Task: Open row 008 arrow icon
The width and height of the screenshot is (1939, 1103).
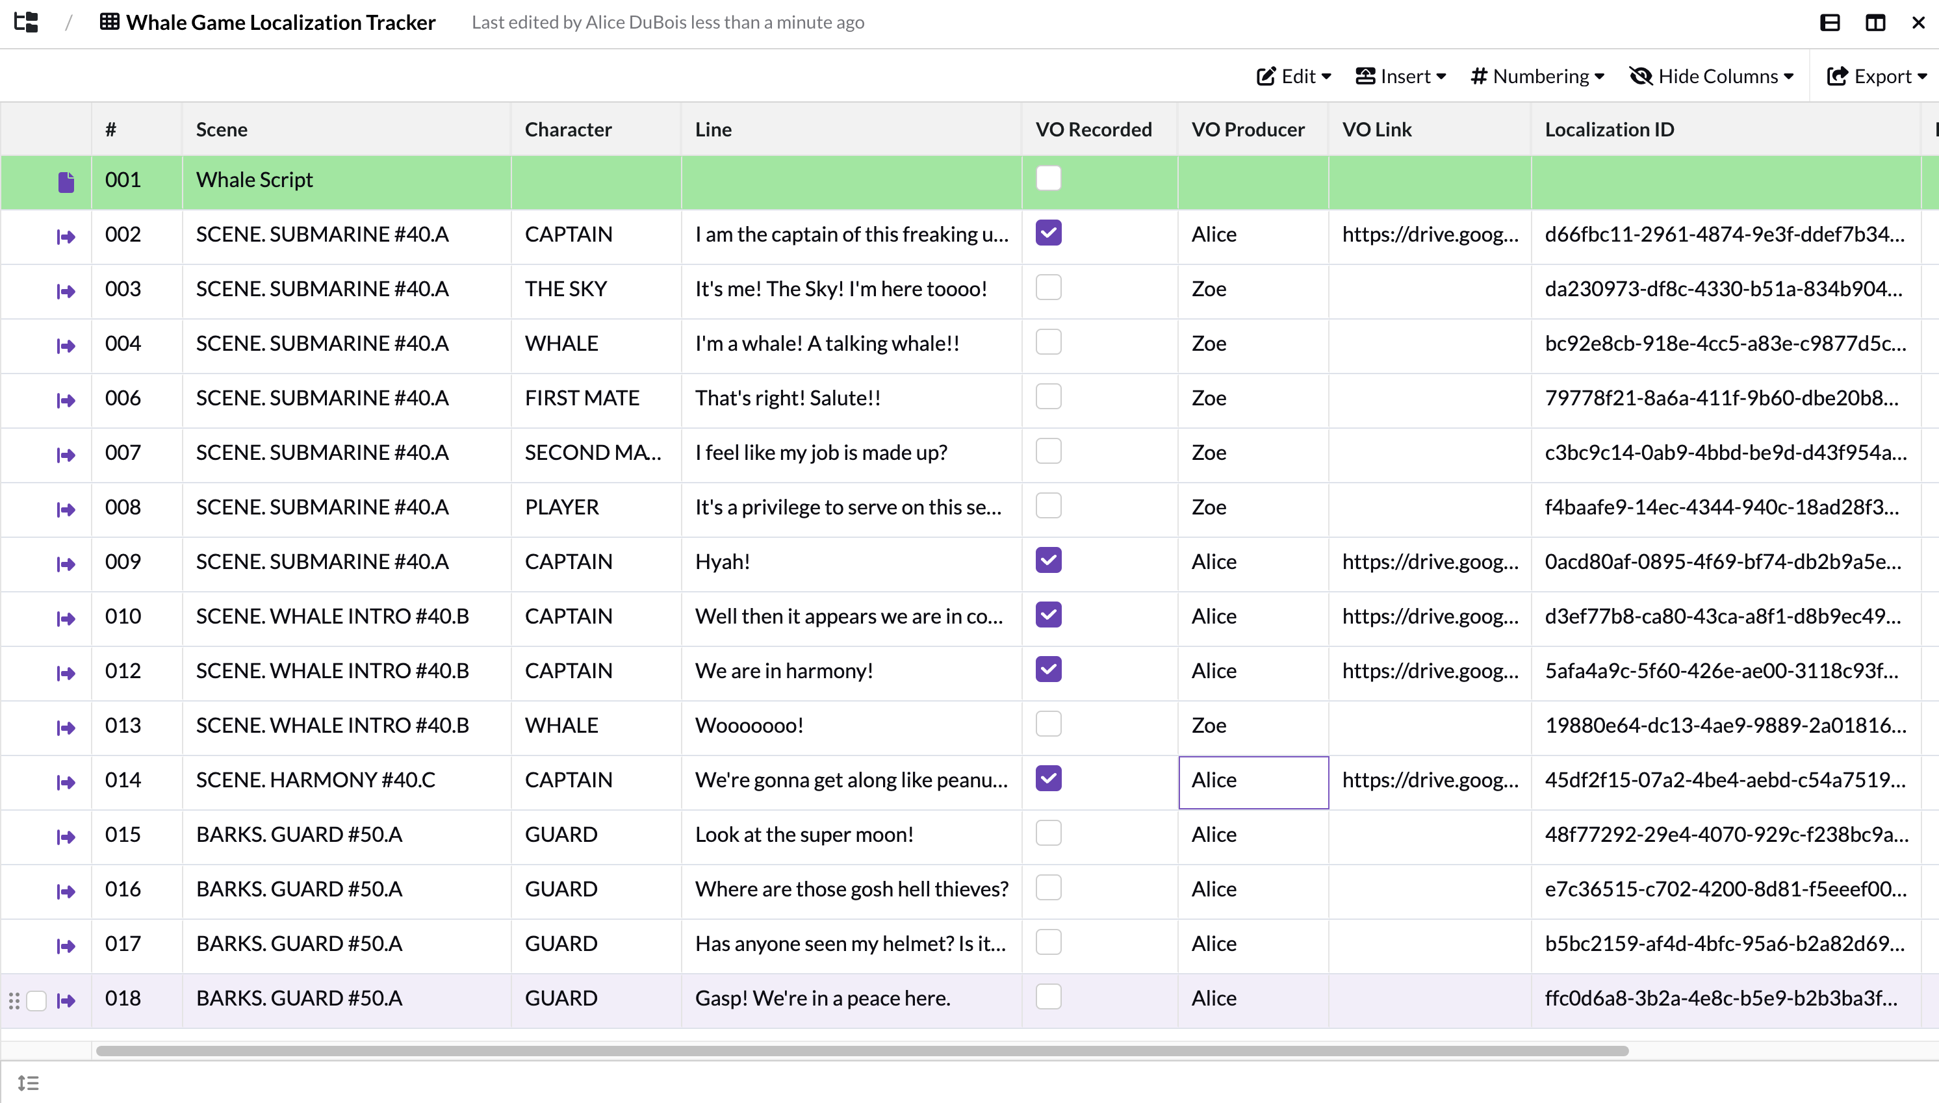Action: pyautogui.click(x=66, y=510)
